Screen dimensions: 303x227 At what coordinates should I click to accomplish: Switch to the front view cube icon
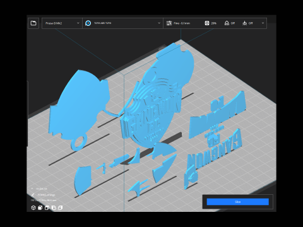point(40,207)
